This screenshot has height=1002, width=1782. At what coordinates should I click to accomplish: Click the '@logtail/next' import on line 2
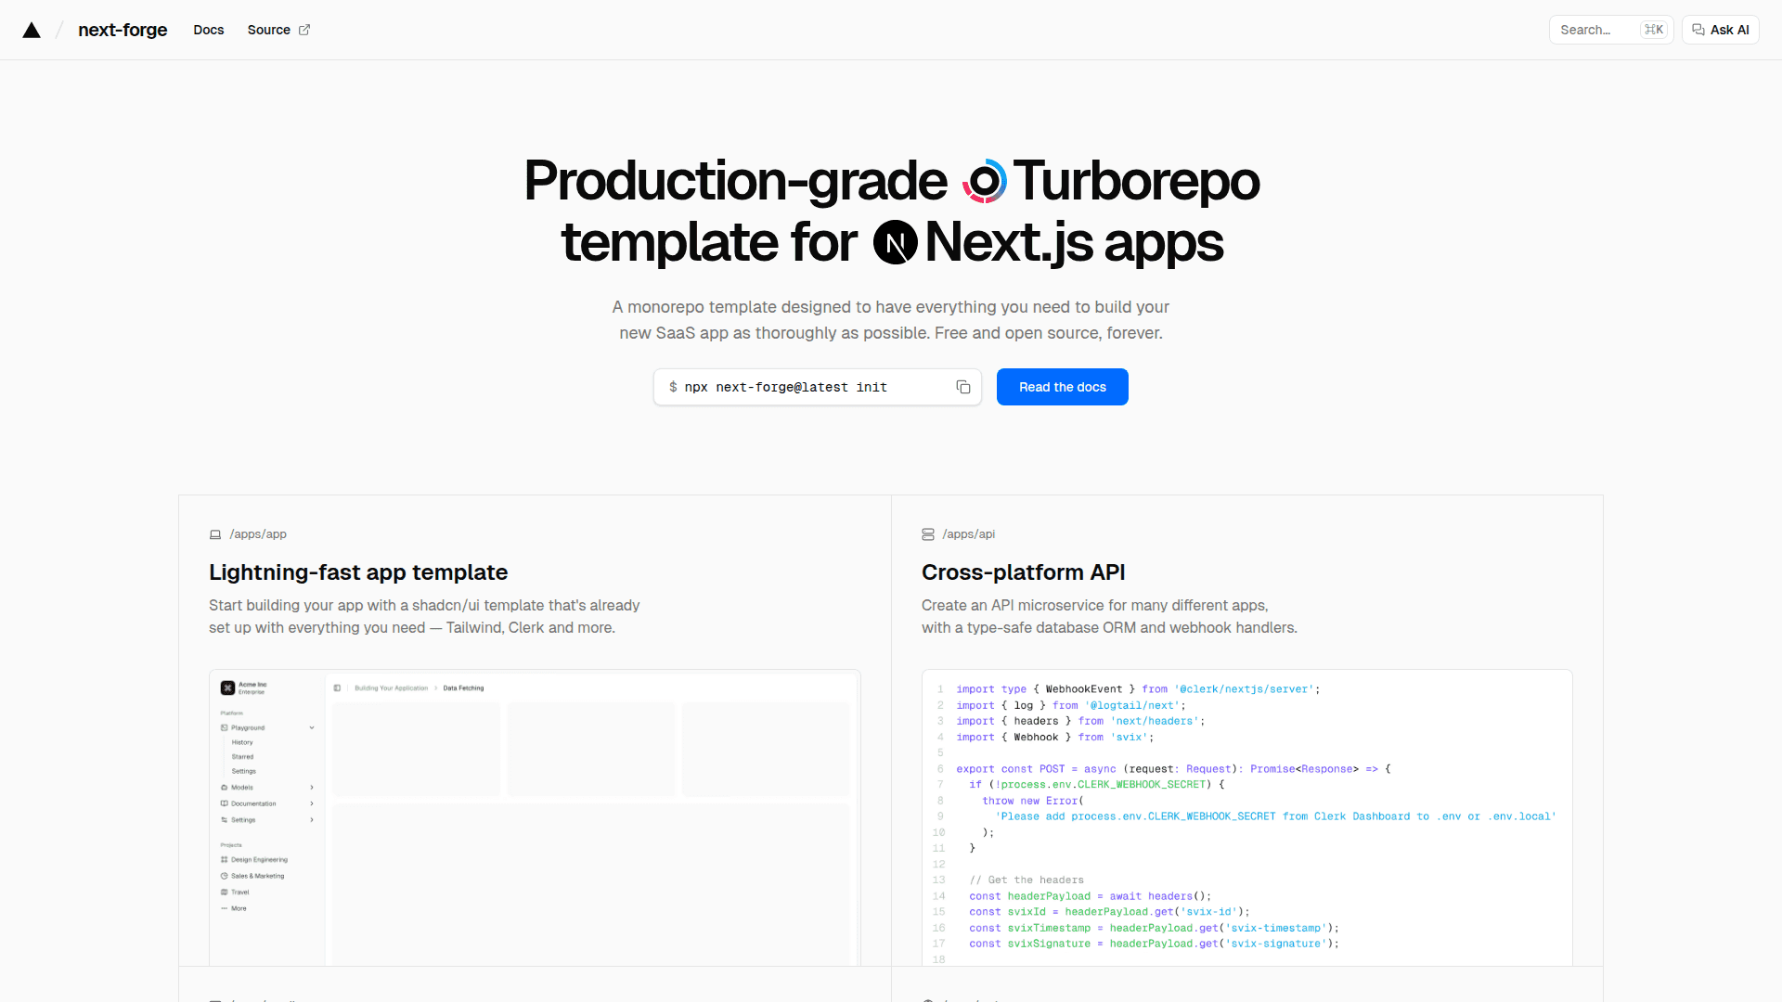[1131, 706]
